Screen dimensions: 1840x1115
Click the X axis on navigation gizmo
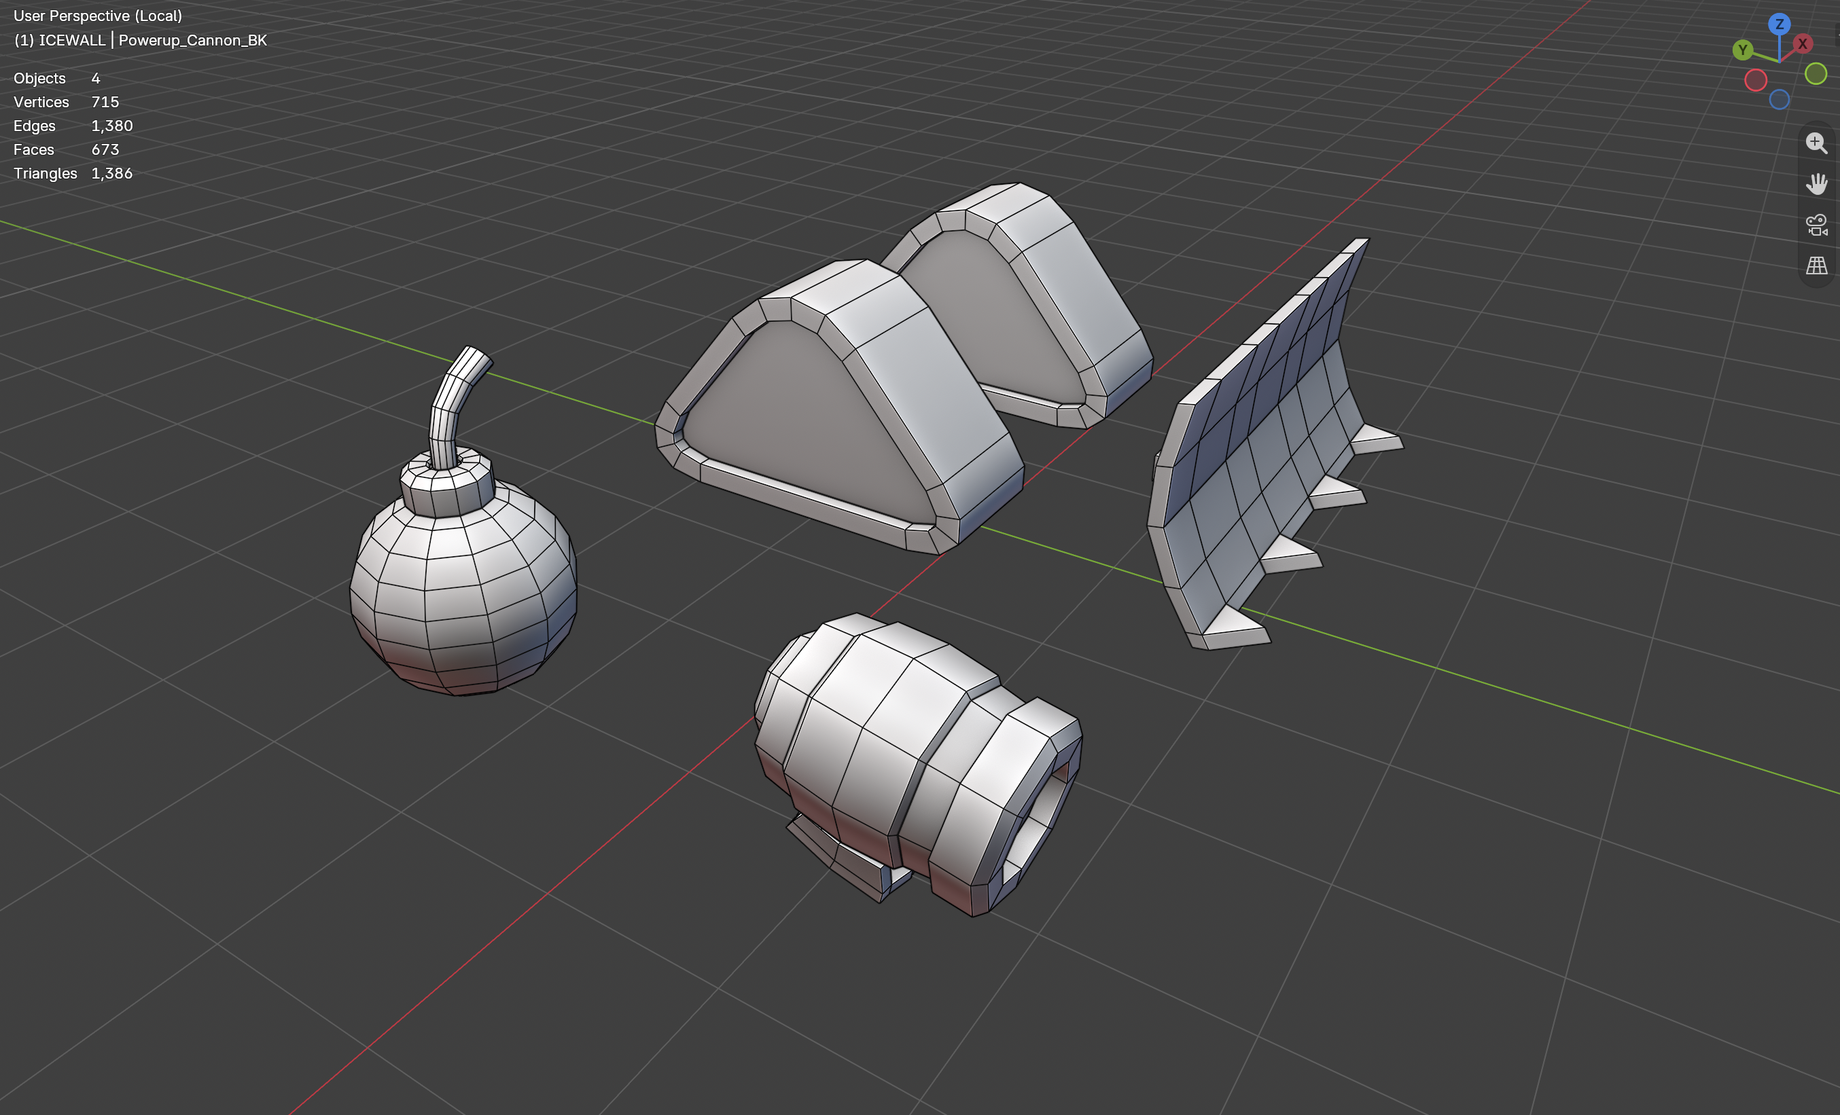tap(1802, 44)
